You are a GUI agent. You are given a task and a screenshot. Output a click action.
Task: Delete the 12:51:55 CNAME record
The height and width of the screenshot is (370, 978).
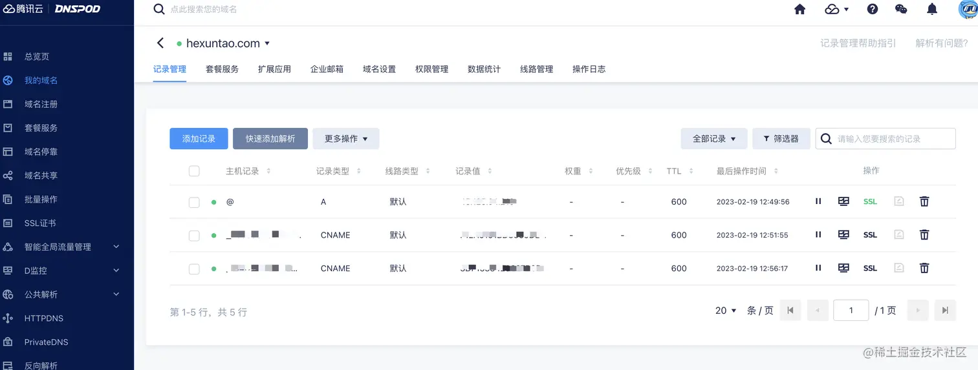[x=924, y=234]
